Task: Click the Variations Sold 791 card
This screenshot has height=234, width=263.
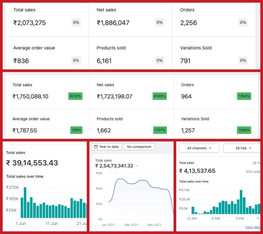Action: click(x=214, y=55)
